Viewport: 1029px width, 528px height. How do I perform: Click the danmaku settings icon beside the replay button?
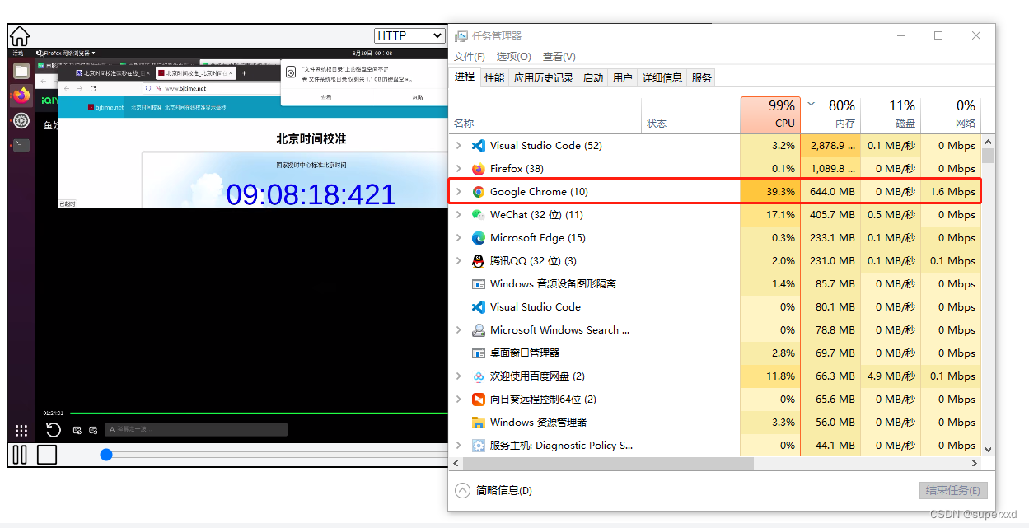coord(77,429)
